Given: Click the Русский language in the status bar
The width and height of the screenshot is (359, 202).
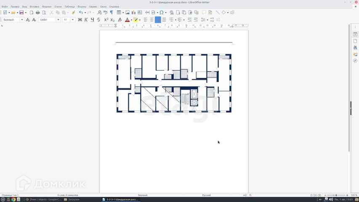Looking at the screenshot, I should click(206, 195).
